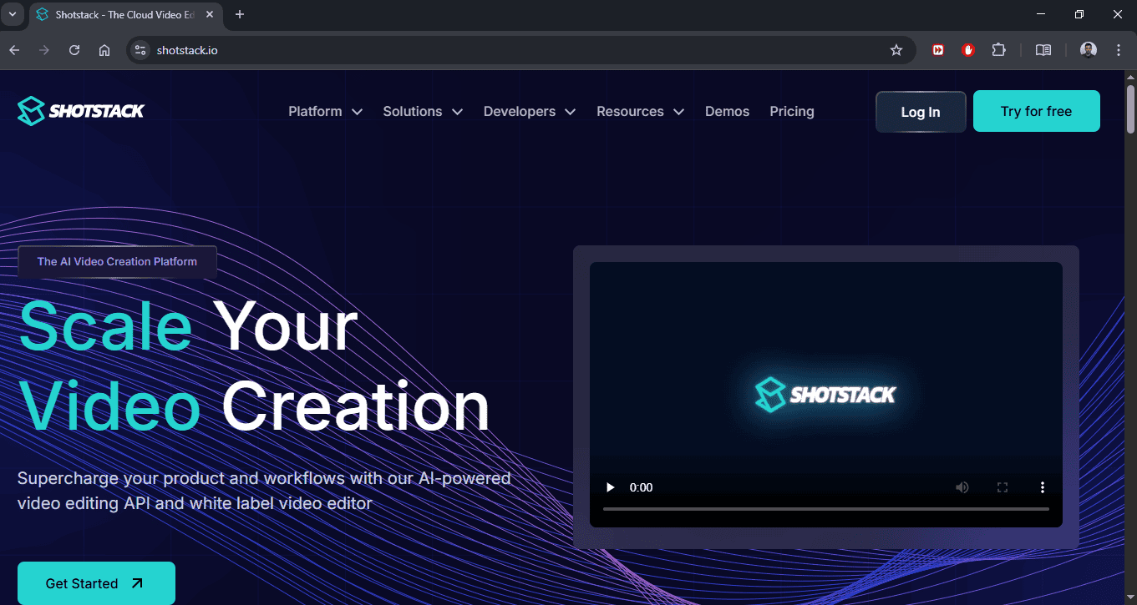Open the Resources menu
Viewport: 1137px width, 605px height.
click(640, 111)
